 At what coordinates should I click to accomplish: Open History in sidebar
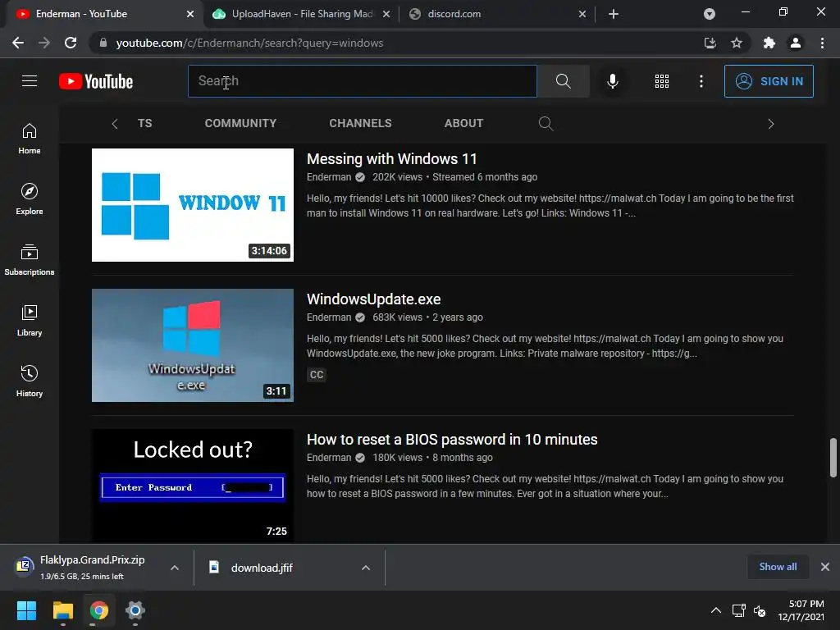(30, 381)
